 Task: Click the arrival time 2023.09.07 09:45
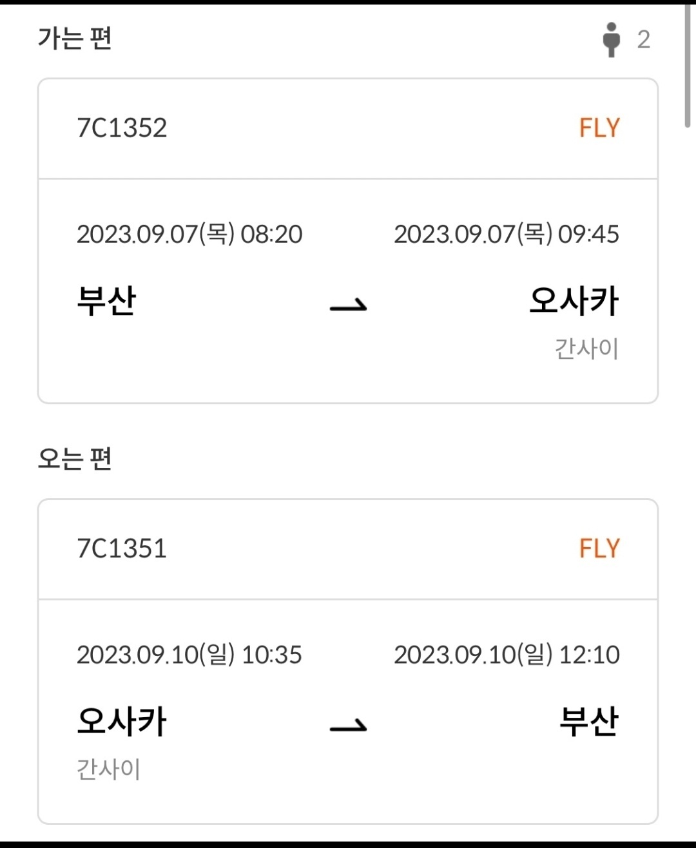(507, 235)
